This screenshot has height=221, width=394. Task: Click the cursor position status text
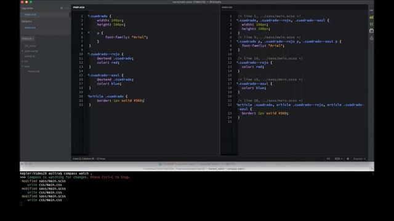point(89,158)
